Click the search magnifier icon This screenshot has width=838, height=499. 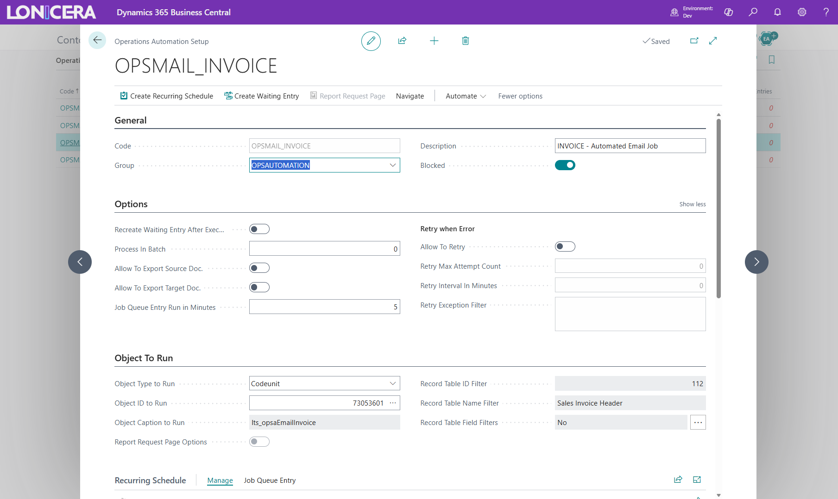pos(753,12)
